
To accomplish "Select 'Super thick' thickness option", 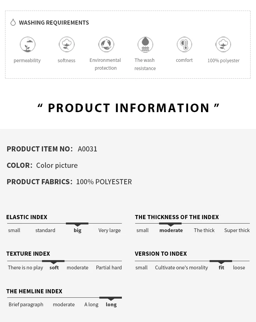I will click(x=237, y=230).
